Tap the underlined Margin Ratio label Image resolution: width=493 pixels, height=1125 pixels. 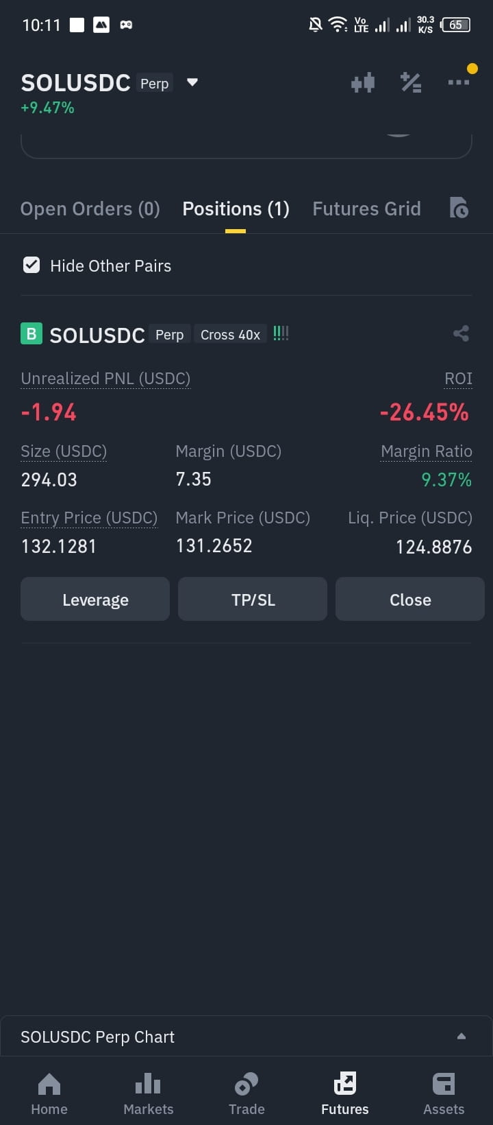pos(427,451)
